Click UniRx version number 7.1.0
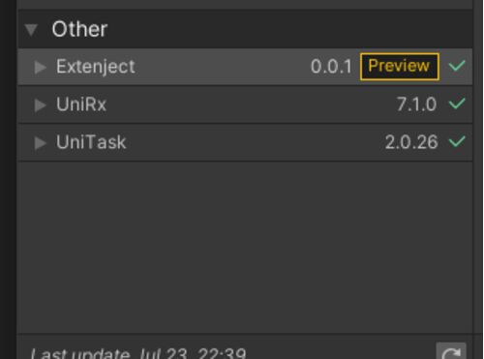The image size is (484, 359). coord(416,105)
